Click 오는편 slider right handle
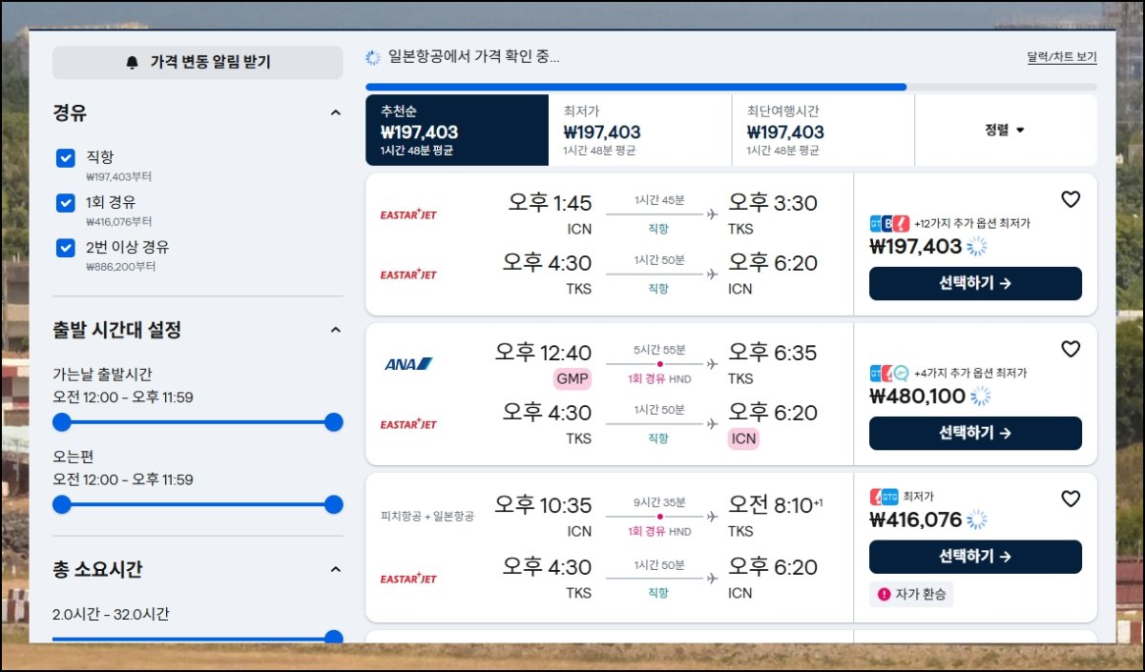 (334, 504)
